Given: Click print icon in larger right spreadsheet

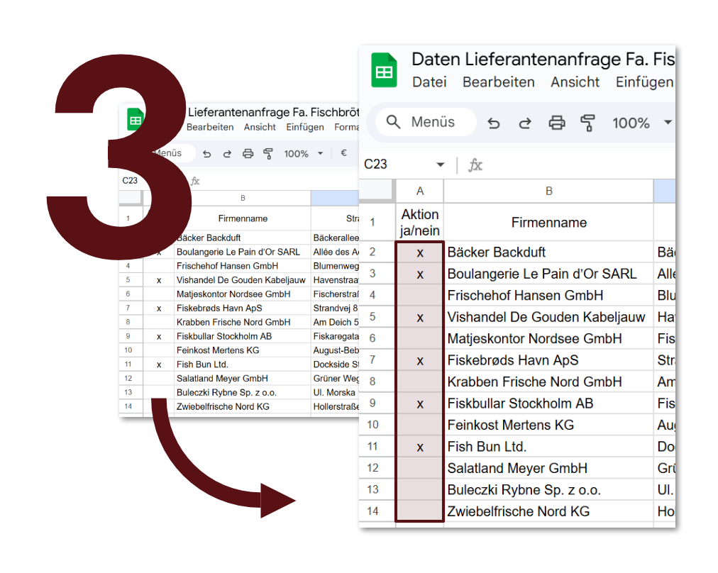Looking at the screenshot, I should [557, 123].
